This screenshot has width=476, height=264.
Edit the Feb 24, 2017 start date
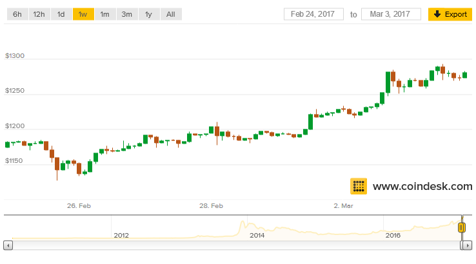pos(313,14)
